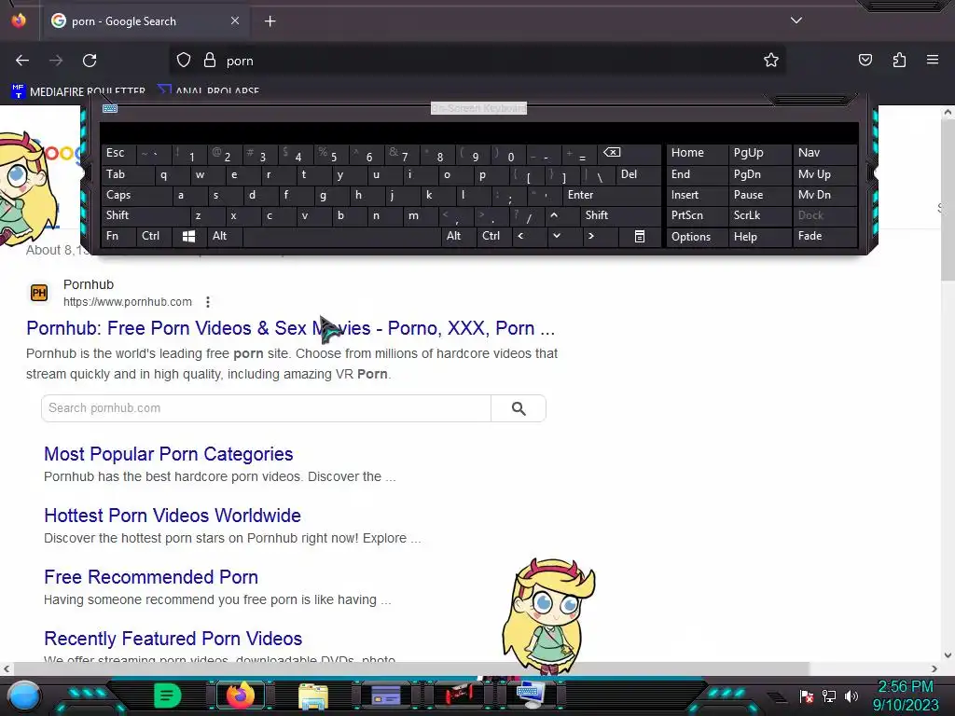The width and height of the screenshot is (955, 716).
Task: Click the PrtScn key
Action: [x=698, y=215]
